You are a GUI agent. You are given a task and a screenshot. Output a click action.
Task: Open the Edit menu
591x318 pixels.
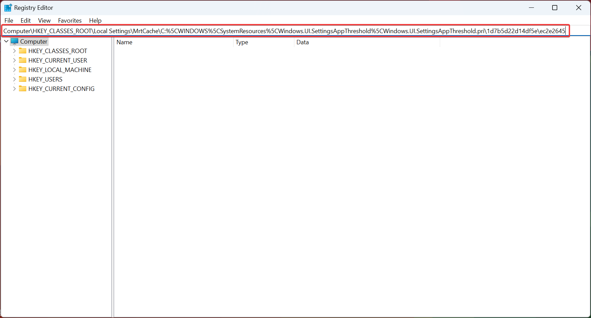[26, 21]
